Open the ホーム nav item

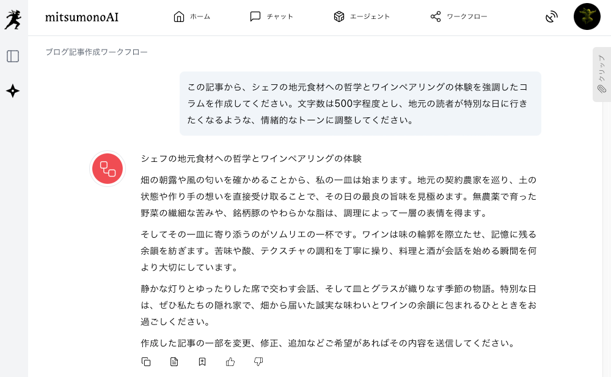click(x=192, y=16)
